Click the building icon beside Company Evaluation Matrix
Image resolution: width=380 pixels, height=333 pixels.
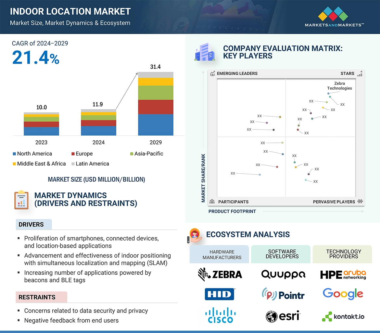[x=205, y=53]
